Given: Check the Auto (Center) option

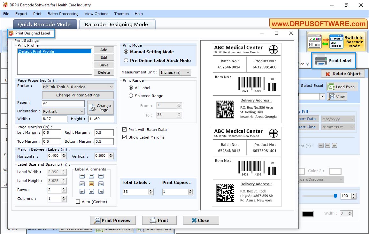Looking at the screenshot, I should [78, 201].
